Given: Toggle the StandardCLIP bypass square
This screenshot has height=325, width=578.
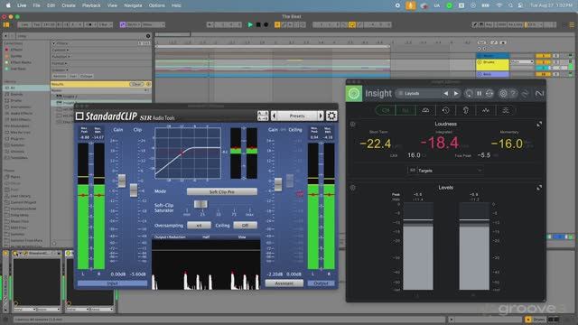Looking at the screenshot, I should click(x=79, y=116).
